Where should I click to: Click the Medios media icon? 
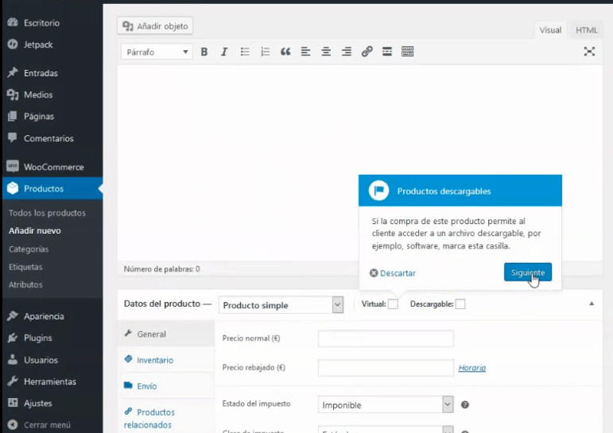[13, 95]
